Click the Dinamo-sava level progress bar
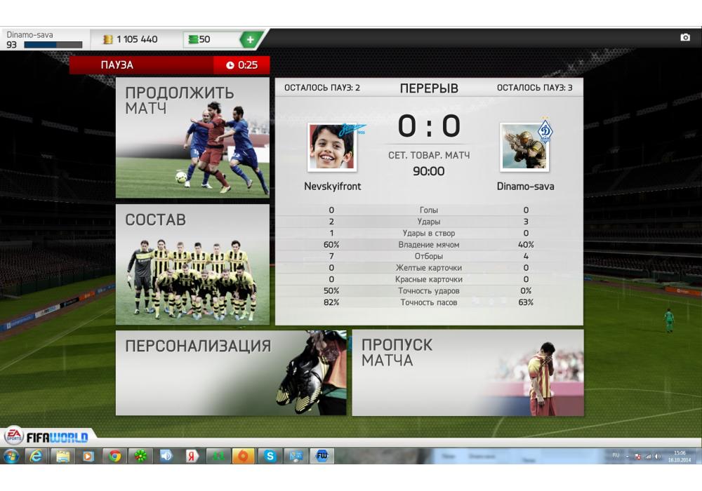Viewport: 702px width, 491px height. (53, 45)
